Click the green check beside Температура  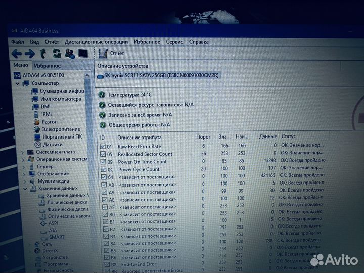[x=102, y=95]
